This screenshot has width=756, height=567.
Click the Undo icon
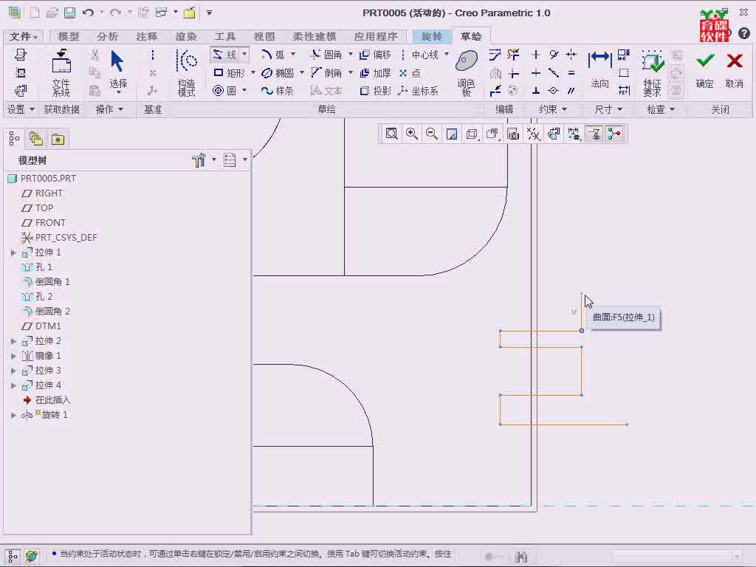point(87,13)
